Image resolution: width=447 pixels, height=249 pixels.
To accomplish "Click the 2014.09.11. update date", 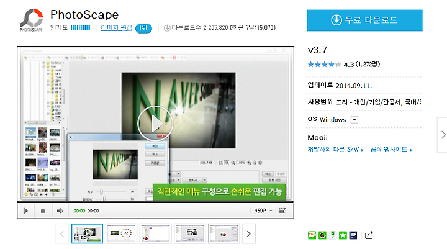I will (x=354, y=86).
